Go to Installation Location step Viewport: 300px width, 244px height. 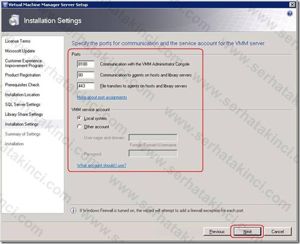point(22,95)
